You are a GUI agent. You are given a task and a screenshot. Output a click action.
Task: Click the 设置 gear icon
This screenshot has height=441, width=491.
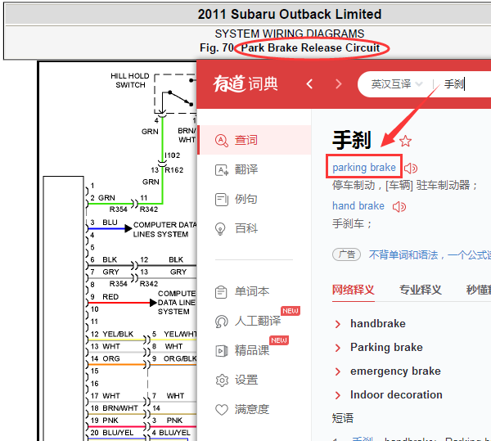click(222, 380)
